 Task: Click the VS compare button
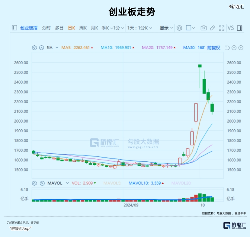coord(230,28)
